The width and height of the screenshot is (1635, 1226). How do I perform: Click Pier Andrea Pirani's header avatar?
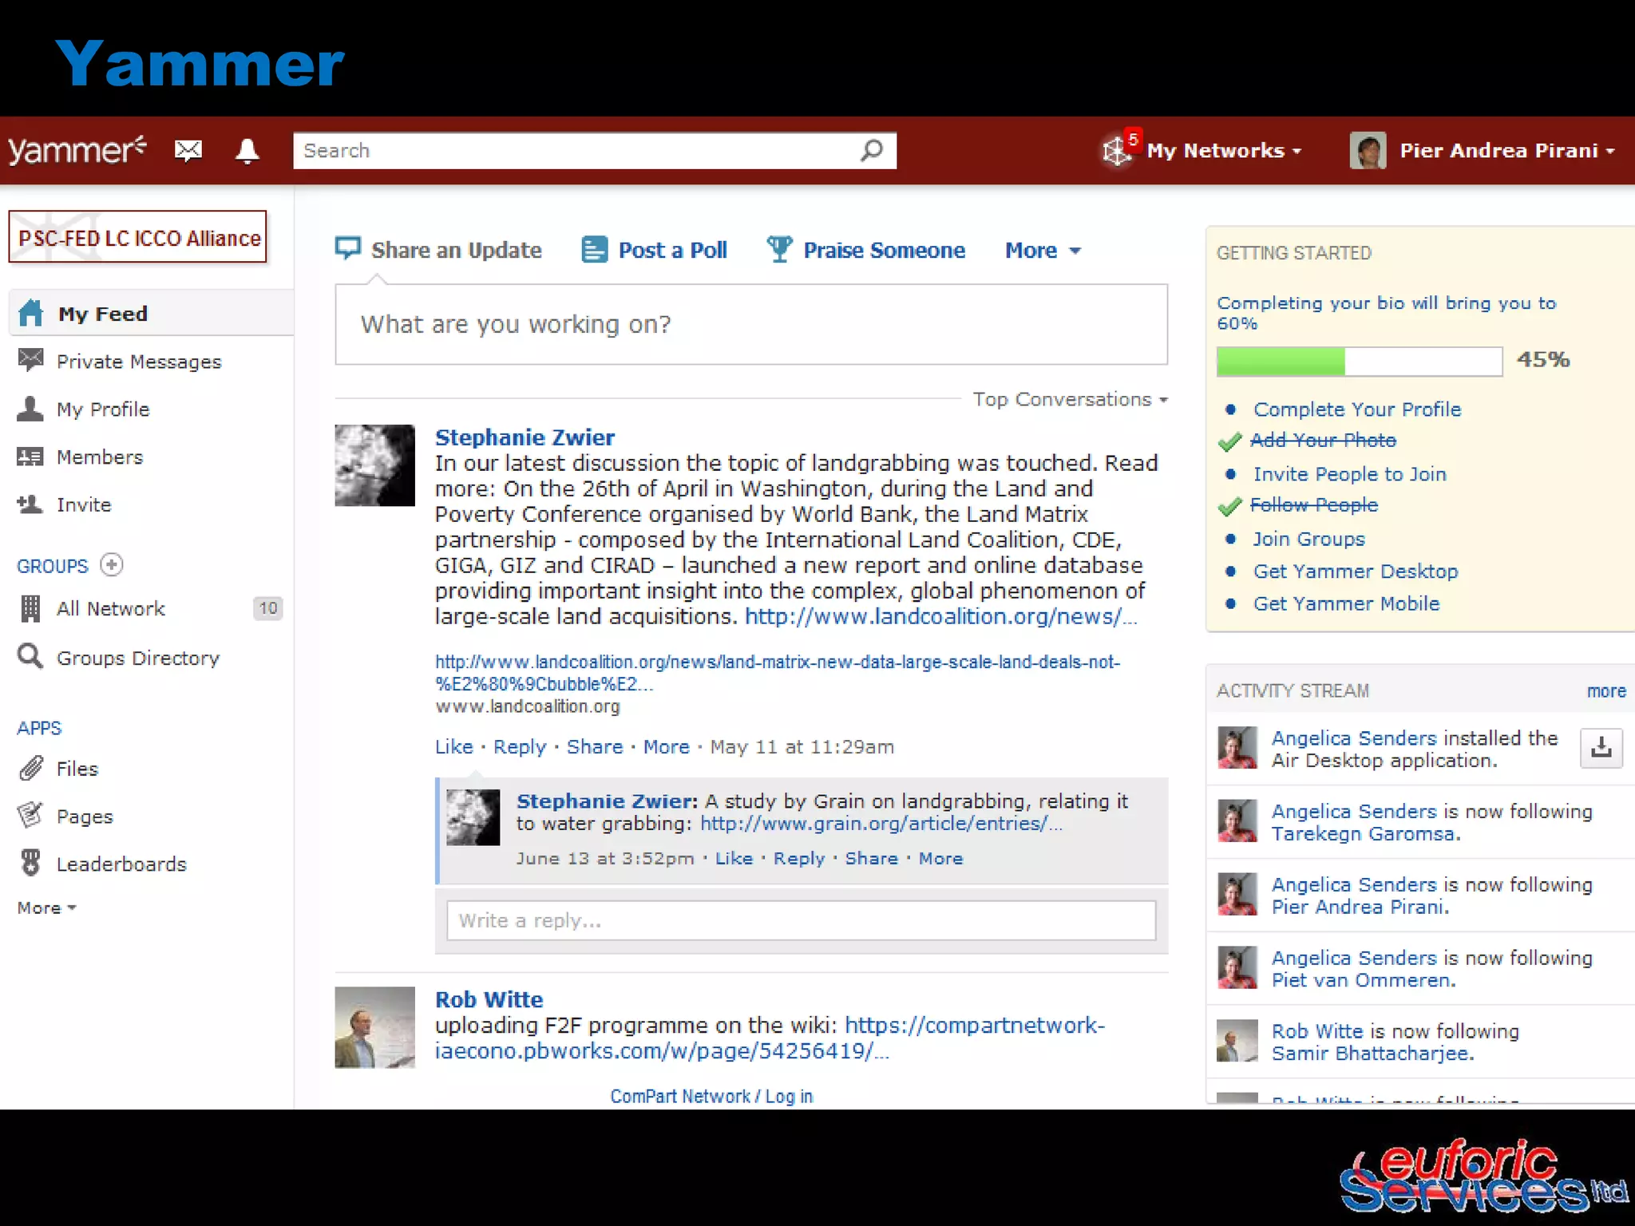tap(1368, 150)
